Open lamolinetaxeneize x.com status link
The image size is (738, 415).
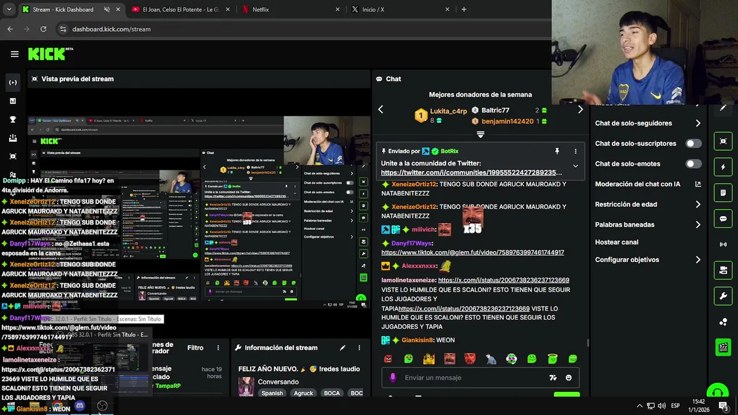tap(503, 280)
